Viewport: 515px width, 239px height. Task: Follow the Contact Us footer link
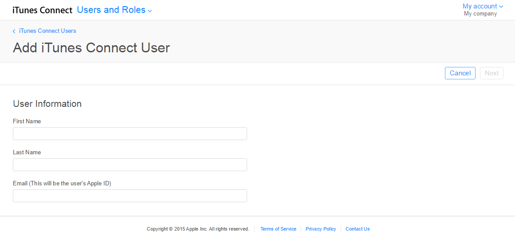pyautogui.click(x=358, y=229)
